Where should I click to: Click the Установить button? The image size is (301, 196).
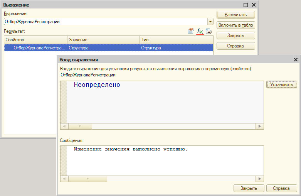(282, 84)
